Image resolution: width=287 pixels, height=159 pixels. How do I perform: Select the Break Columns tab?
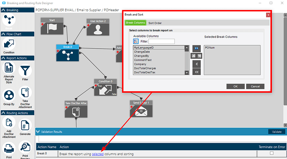(x=135, y=23)
